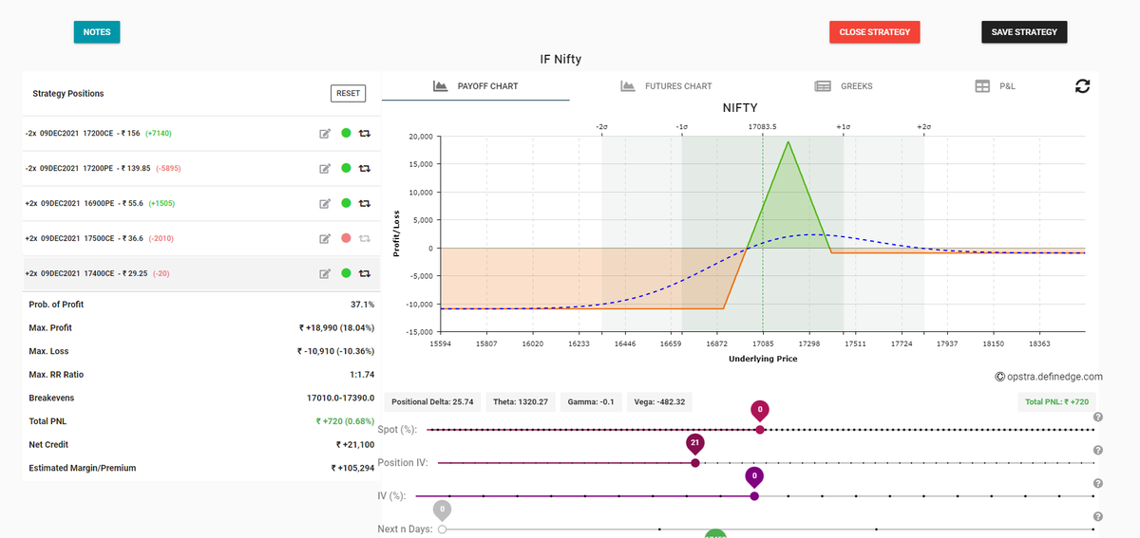Enable the red status dot for 17500CE
This screenshot has width=1140, height=538.
pyautogui.click(x=346, y=238)
